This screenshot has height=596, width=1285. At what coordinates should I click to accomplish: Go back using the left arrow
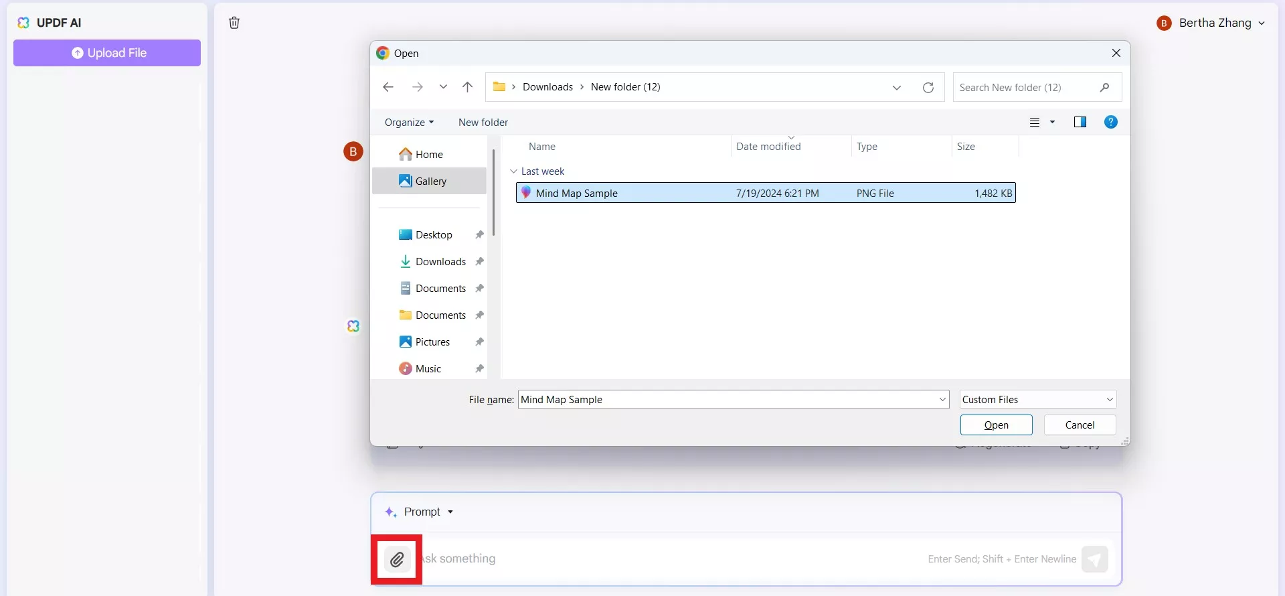pos(388,87)
